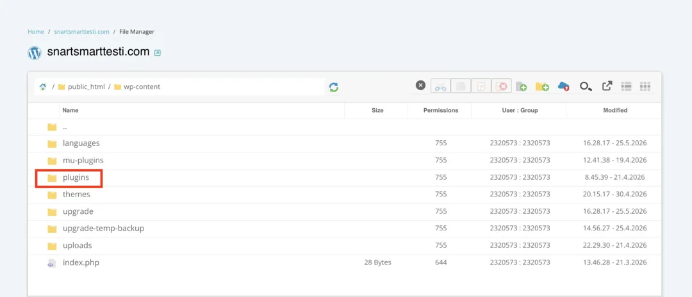Screen dimensions: 692x297
Task: Click modified date '14.56.27 - 25.4.2026'
Action: click(x=615, y=229)
